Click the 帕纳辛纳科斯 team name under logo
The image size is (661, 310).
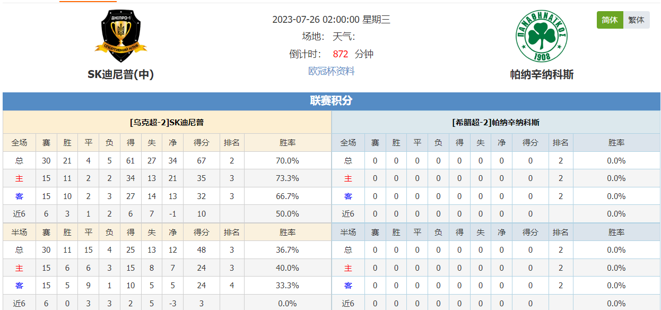click(x=542, y=75)
